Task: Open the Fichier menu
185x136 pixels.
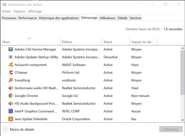Action: [x=6, y=11]
